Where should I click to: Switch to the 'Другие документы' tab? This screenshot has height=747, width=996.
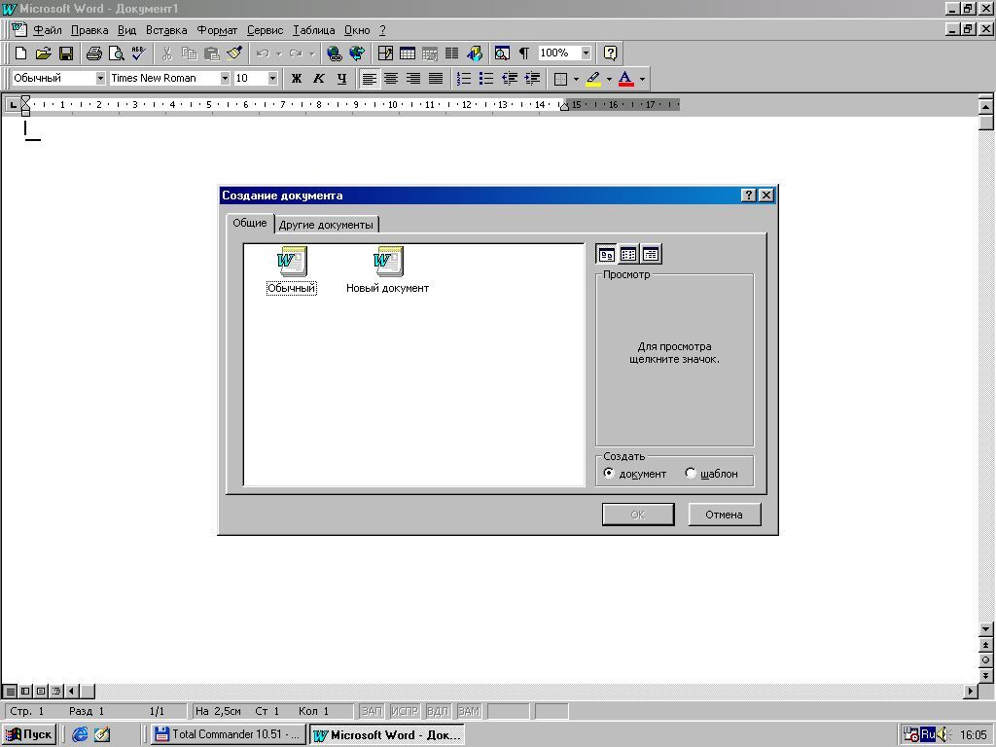[x=326, y=225]
